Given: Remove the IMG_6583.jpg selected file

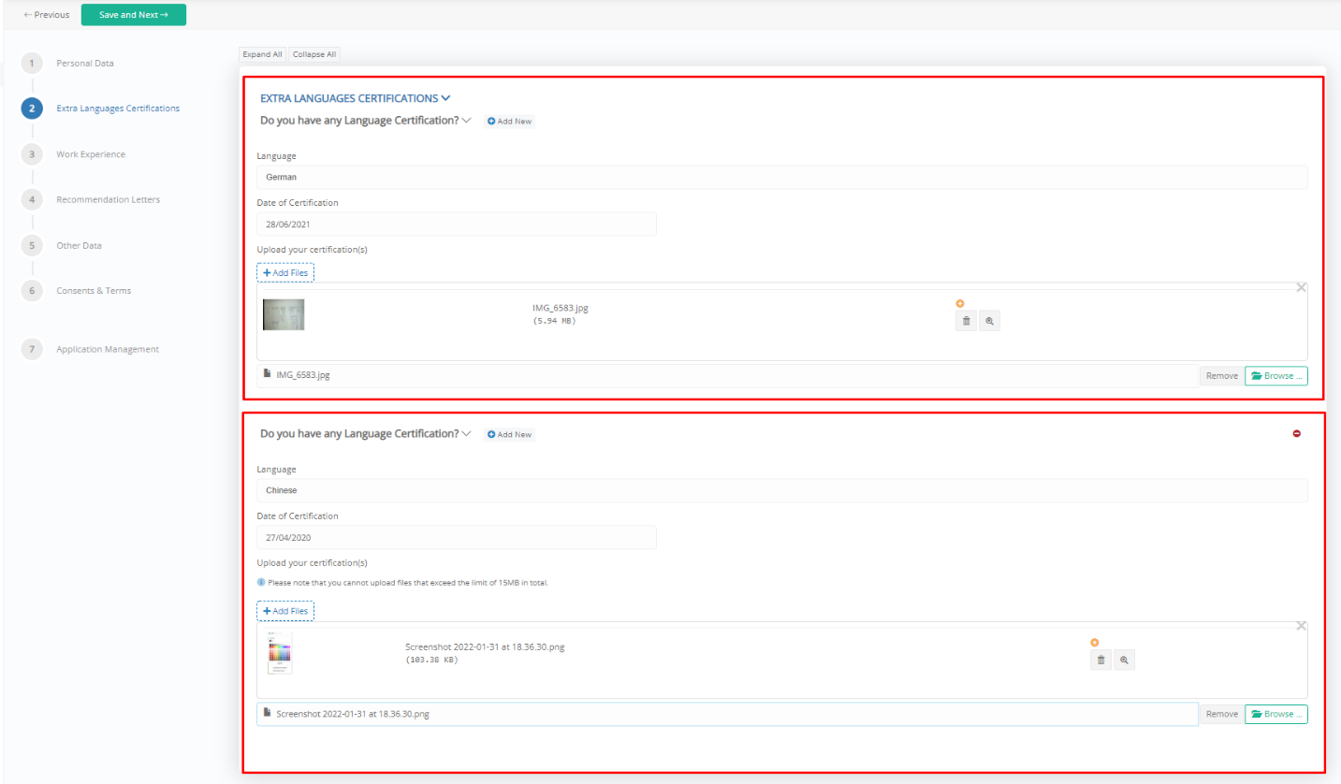Looking at the screenshot, I should pos(1222,375).
